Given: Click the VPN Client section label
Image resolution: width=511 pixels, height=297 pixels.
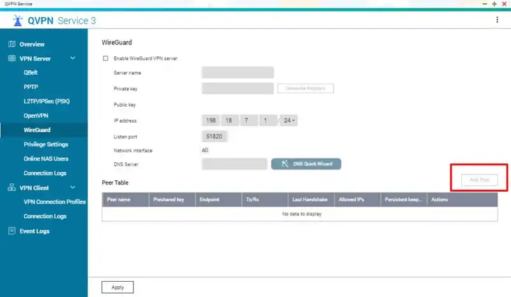Looking at the screenshot, I should 34,188.
